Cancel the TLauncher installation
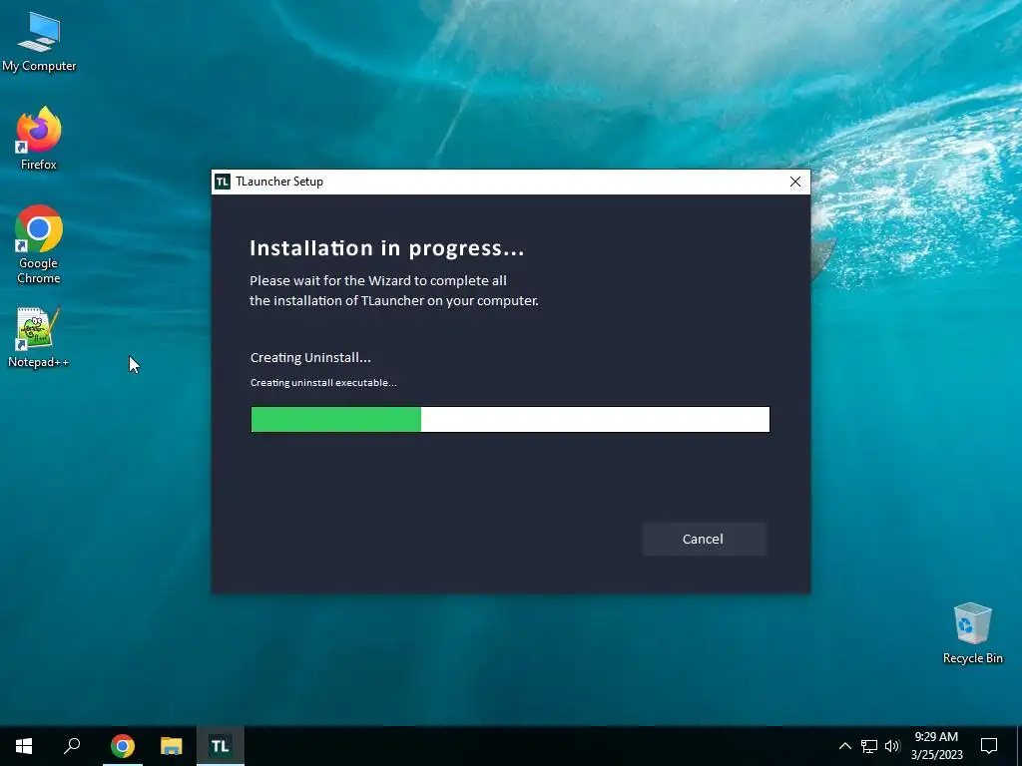 tap(704, 540)
